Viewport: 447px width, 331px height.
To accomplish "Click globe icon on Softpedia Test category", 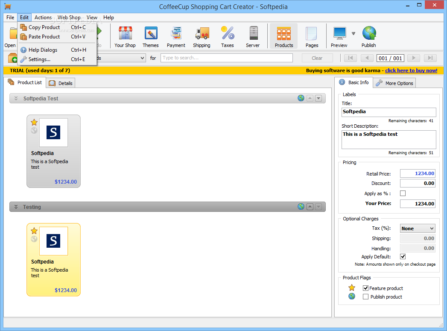I will pyautogui.click(x=301, y=98).
